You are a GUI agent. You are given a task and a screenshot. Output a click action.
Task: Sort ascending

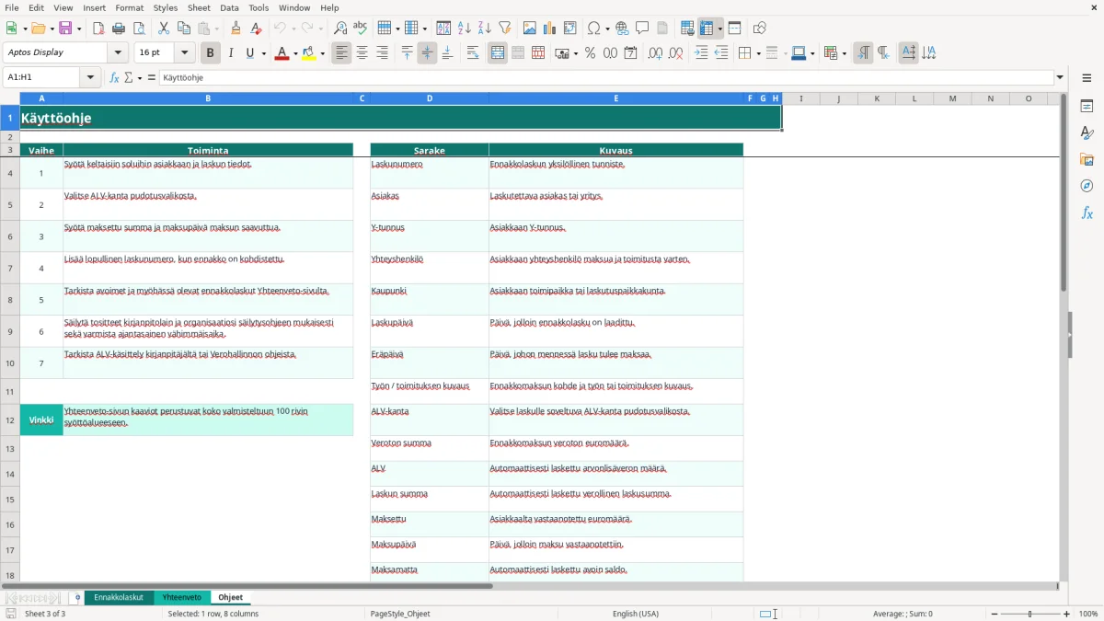pyautogui.click(x=464, y=29)
